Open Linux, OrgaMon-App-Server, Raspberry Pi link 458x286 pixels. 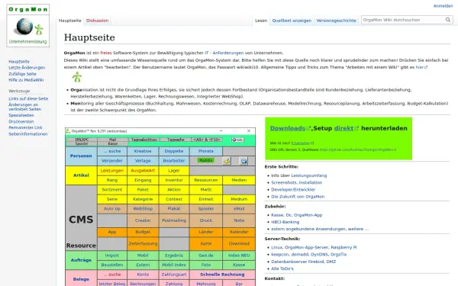click(x=314, y=247)
